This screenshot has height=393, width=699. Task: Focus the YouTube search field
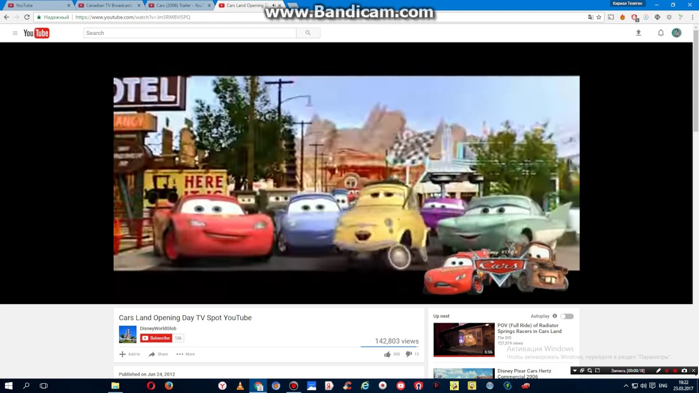tap(190, 33)
